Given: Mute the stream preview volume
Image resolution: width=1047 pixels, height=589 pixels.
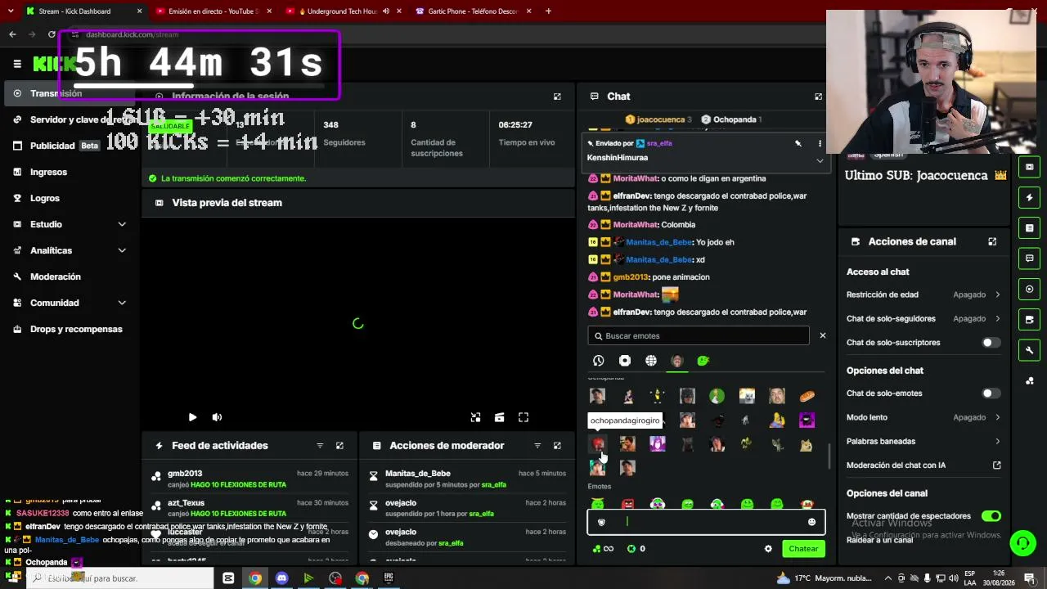Looking at the screenshot, I should click(x=217, y=417).
